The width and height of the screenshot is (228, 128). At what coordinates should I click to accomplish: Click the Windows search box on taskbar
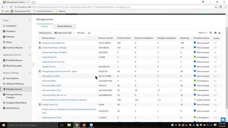point(32,125)
